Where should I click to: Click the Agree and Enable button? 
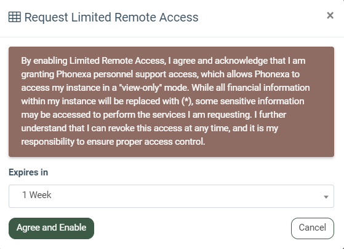[x=51, y=228]
